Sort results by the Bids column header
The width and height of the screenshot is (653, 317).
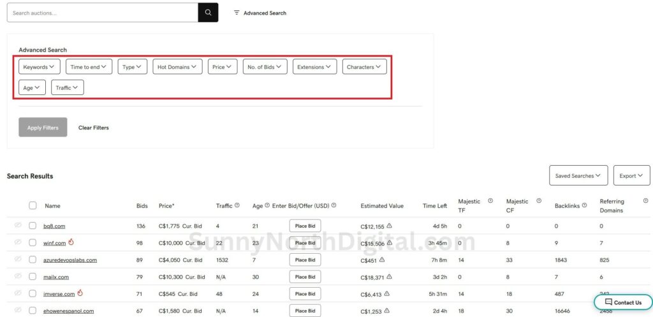(142, 206)
